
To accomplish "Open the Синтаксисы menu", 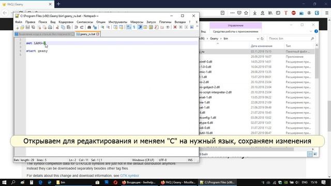I will 85,22.
